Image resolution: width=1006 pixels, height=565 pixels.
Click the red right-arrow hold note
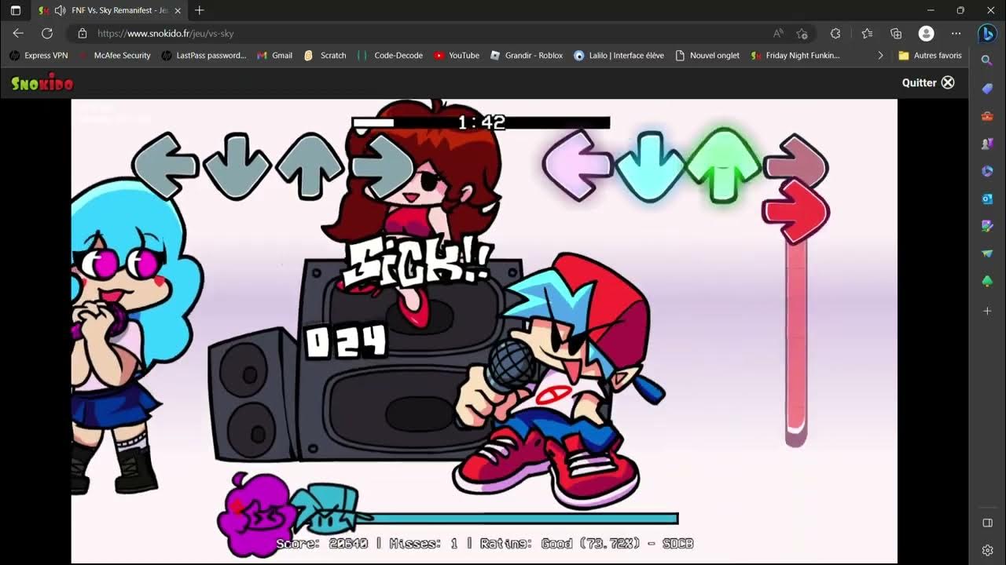coord(795,212)
